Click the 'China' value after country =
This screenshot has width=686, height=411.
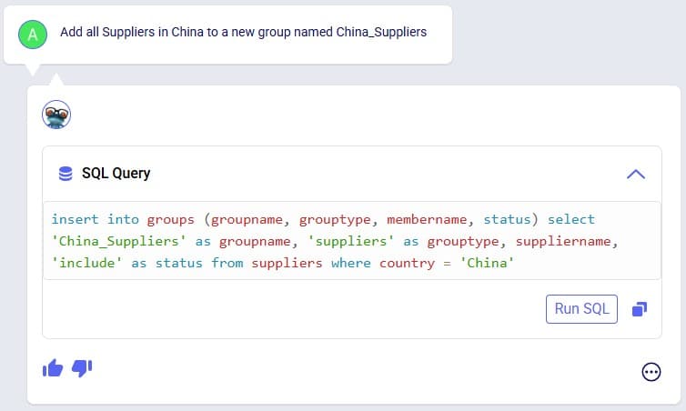click(x=487, y=263)
